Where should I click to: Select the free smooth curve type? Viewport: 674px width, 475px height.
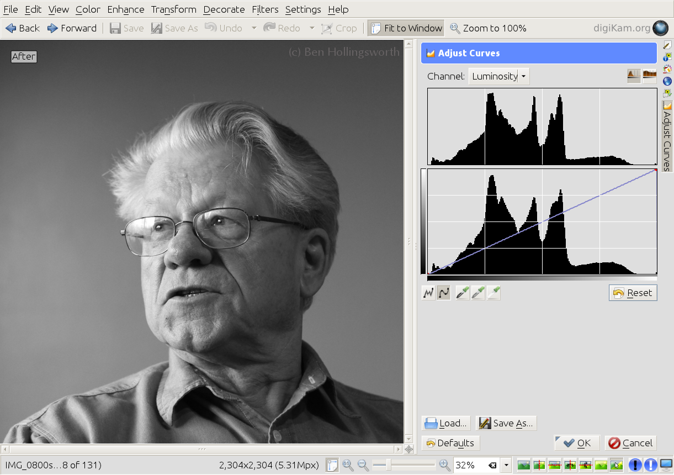click(443, 293)
